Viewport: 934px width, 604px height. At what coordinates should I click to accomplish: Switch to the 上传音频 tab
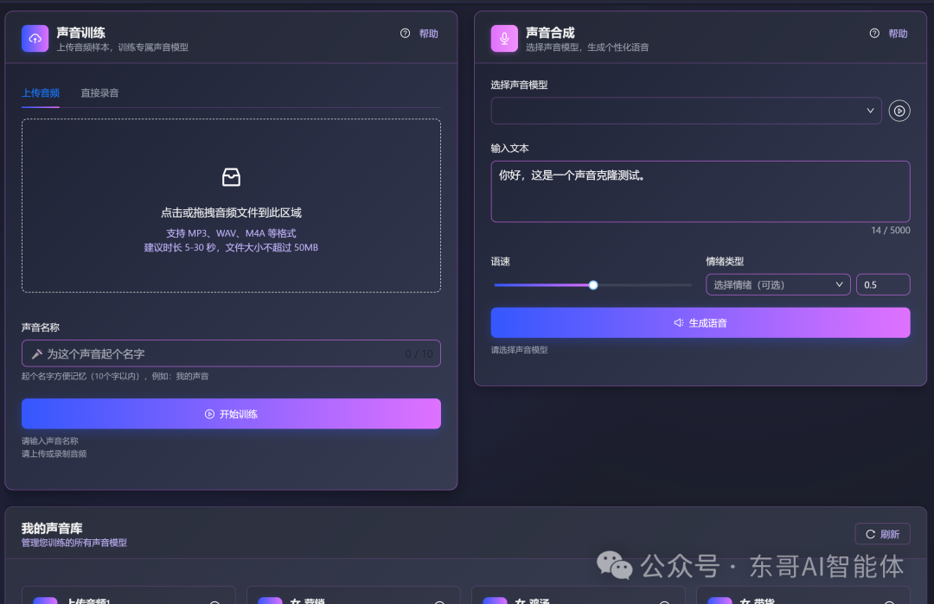pyautogui.click(x=40, y=92)
